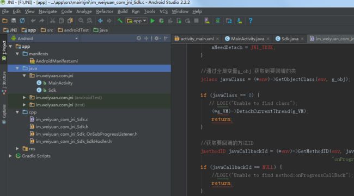The height and width of the screenshot is (196, 354).
Task: Copy selection using the toolbar copy icon
Action: pyautogui.click(x=61, y=21)
